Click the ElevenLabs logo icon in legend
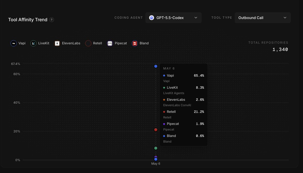The width and height of the screenshot is (303, 173). click(57, 43)
